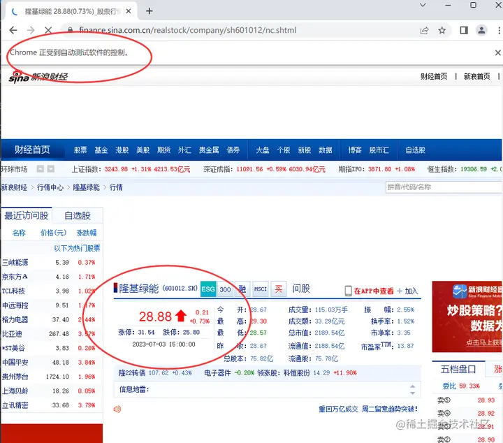Toggle the browser side panel icon
503x443 pixels.
coord(464,30)
